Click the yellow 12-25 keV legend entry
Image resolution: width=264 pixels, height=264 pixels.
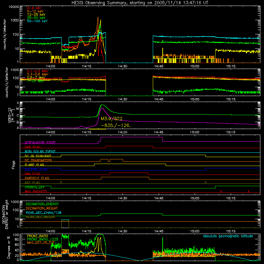(36, 15)
